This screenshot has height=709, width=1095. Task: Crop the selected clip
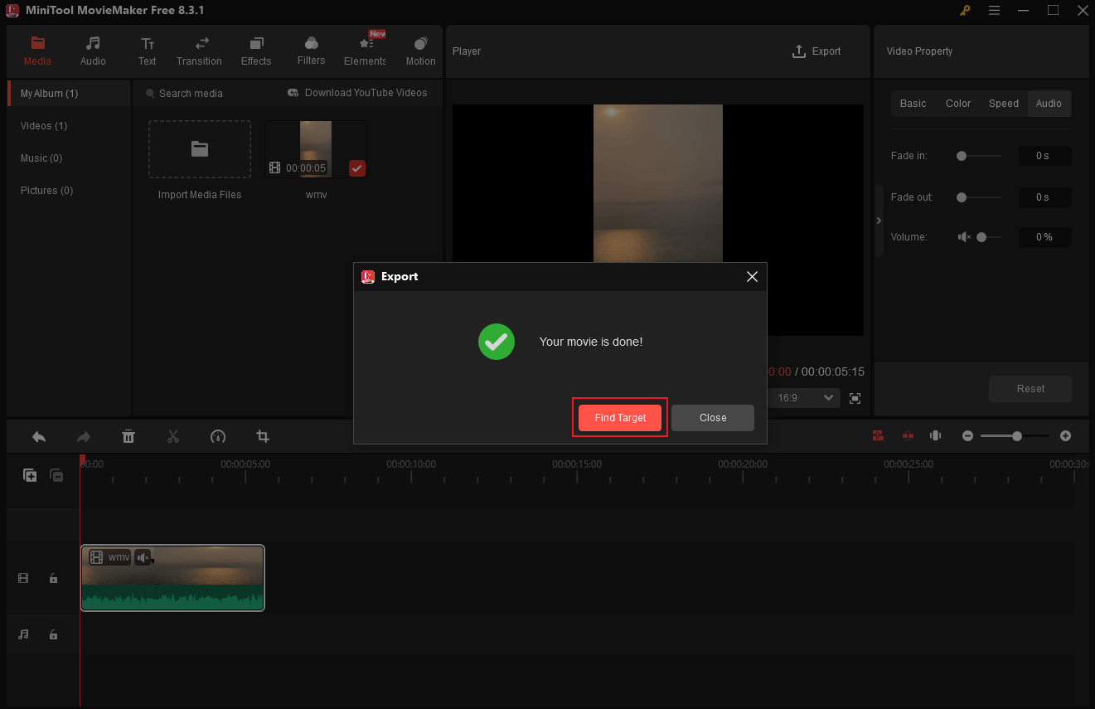pyautogui.click(x=263, y=436)
